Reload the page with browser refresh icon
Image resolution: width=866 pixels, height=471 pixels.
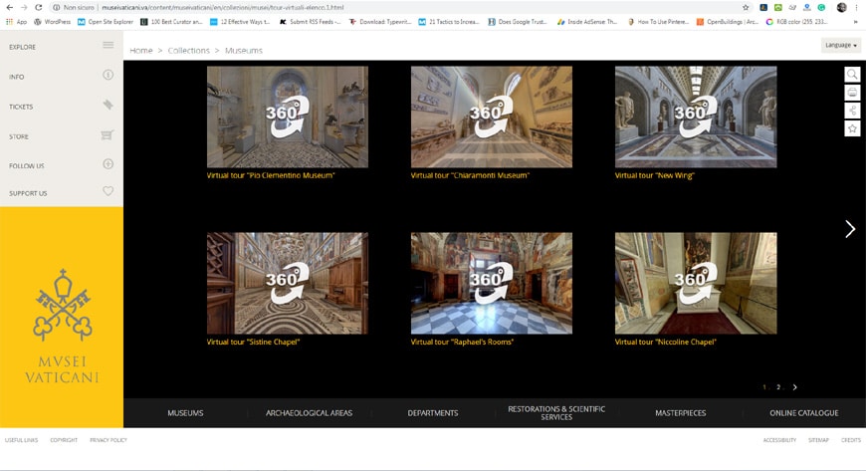point(38,7)
